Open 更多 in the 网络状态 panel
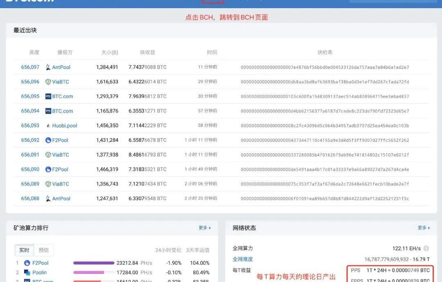Image resolution: width=442 pixels, height=282 pixels. click(424, 228)
